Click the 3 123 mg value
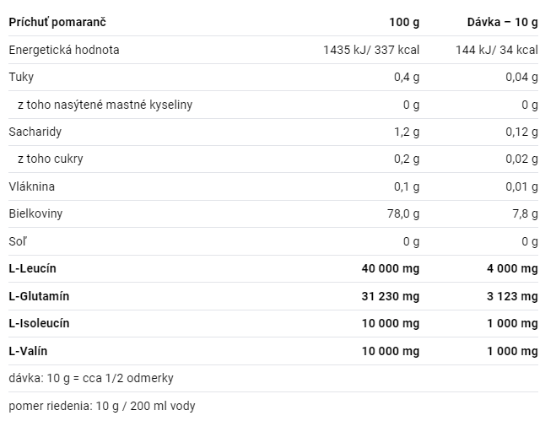The image size is (556, 421). [512, 296]
